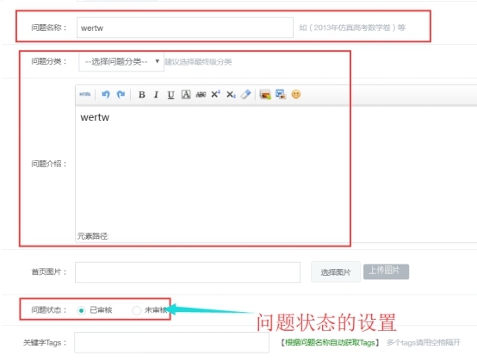Screen dimensions: 477x362
Task: Switch editor to HTML source mode
Action: tap(85, 95)
